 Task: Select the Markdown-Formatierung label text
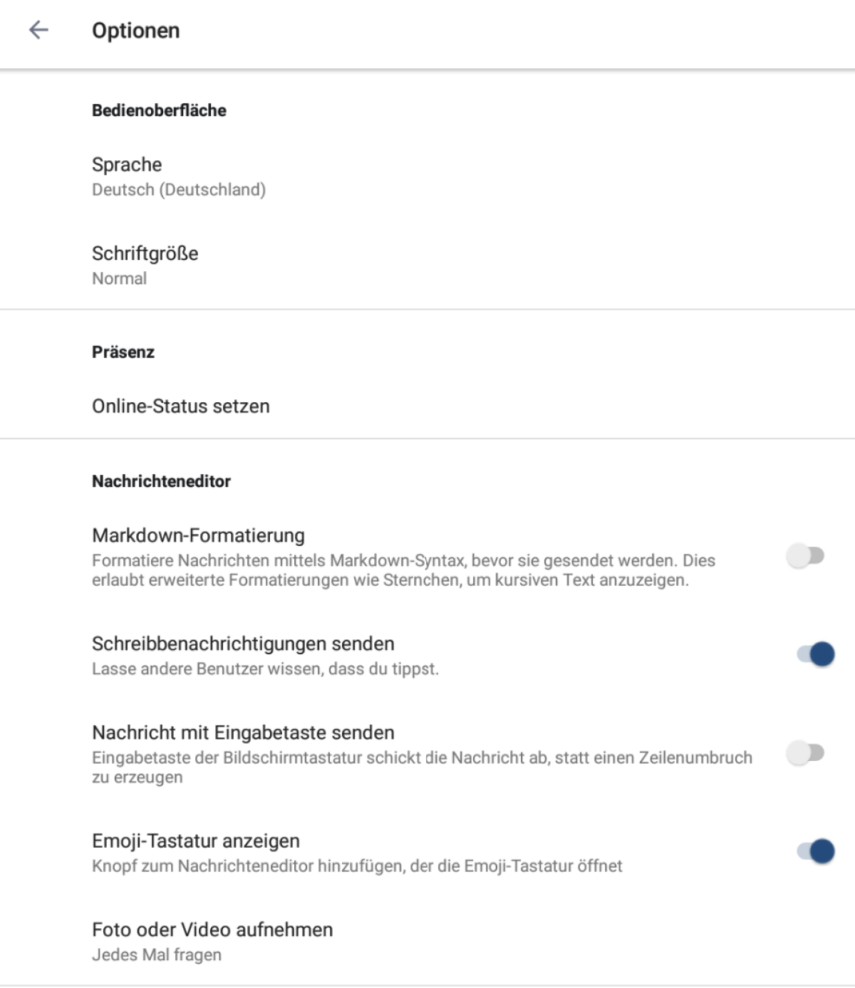pos(198,535)
